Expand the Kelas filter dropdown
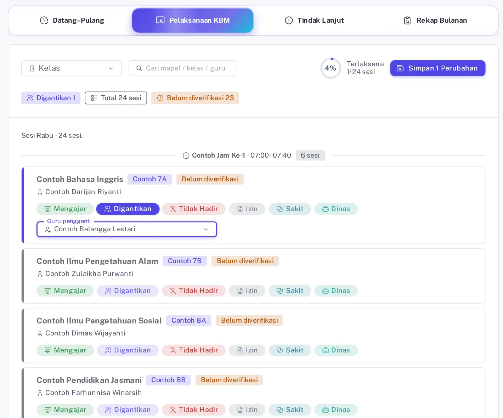The width and height of the screenshot is (503, 418). tap(72, 68)
